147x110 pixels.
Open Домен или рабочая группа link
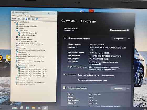(88, 75)
